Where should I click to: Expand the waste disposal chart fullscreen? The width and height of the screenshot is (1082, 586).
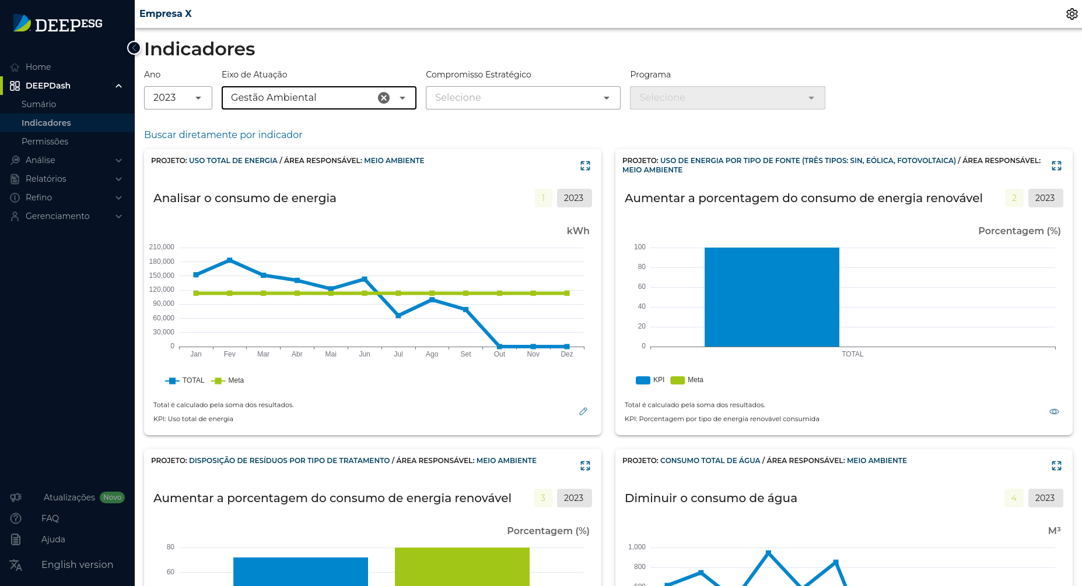(x=585, y=466)
